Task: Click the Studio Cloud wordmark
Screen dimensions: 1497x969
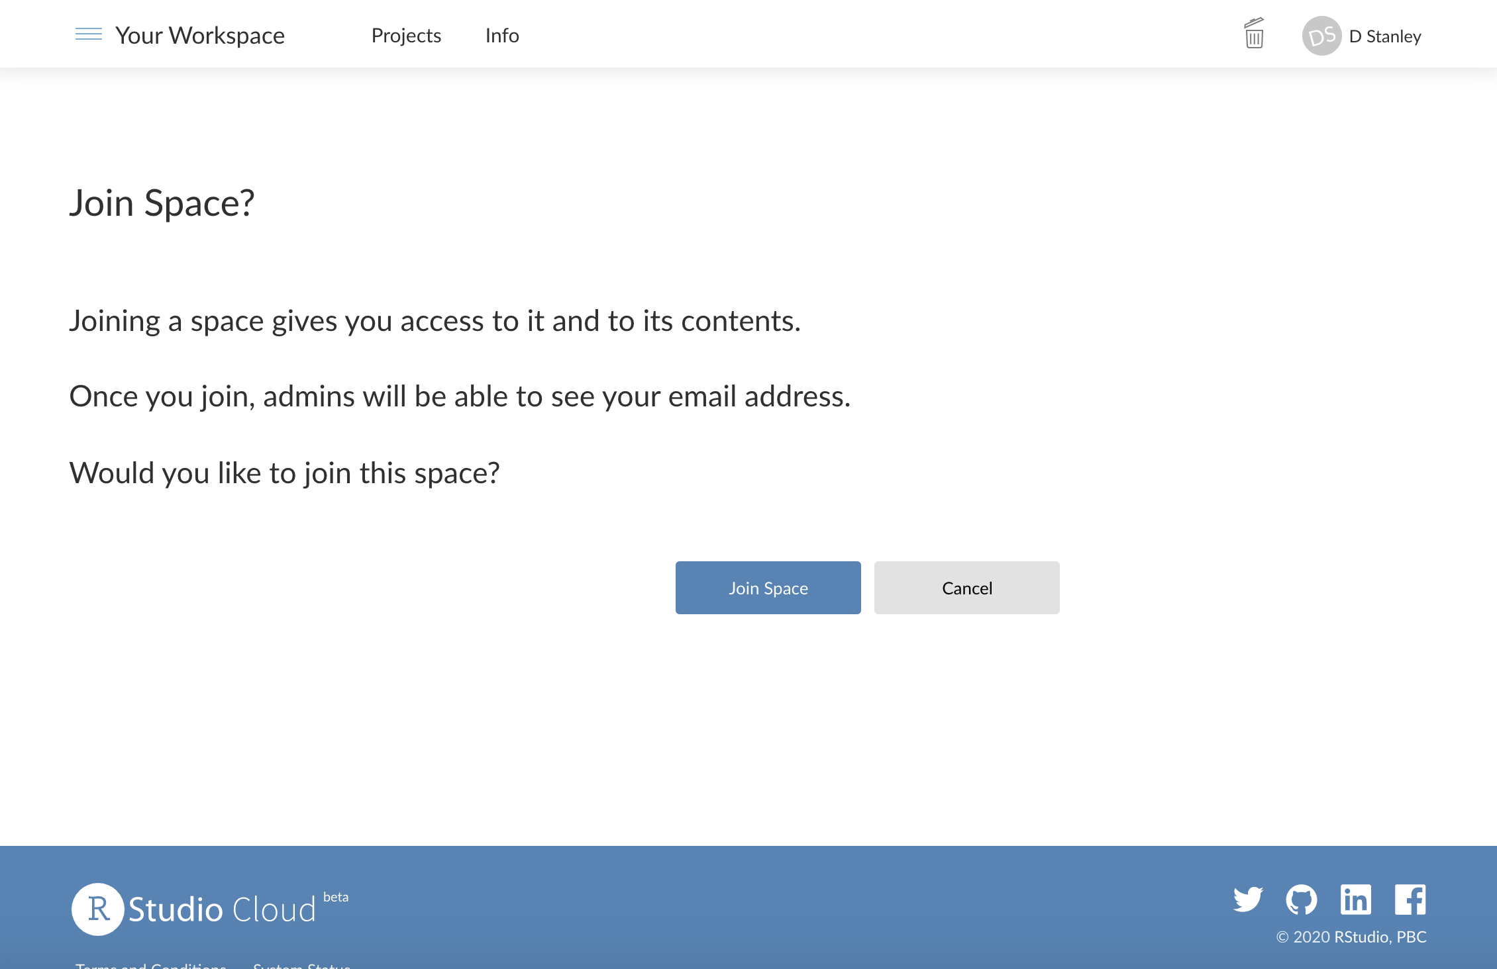Action: click(x=222, y=910)
